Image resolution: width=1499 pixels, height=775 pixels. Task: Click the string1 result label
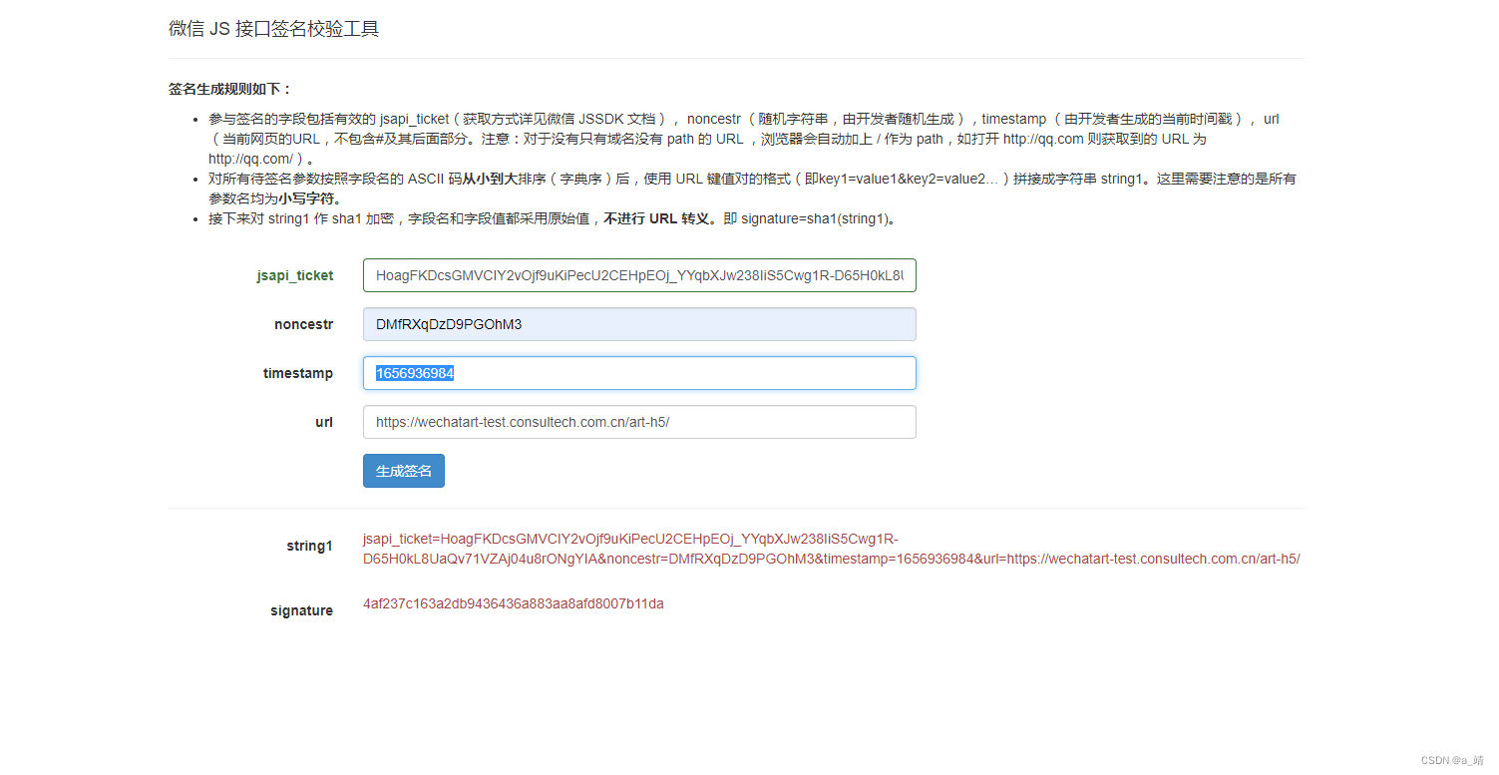click(309, 546)
